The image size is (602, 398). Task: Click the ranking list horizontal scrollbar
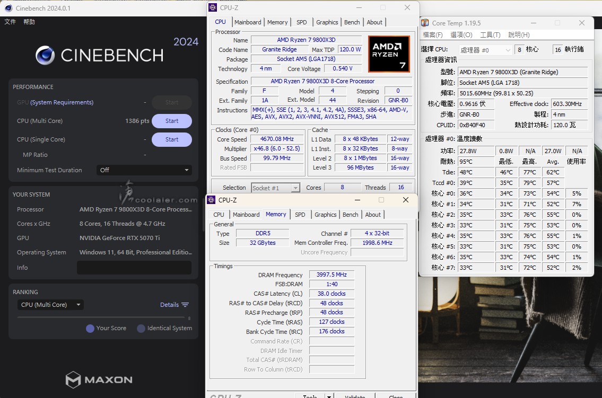tap(101, 317)
